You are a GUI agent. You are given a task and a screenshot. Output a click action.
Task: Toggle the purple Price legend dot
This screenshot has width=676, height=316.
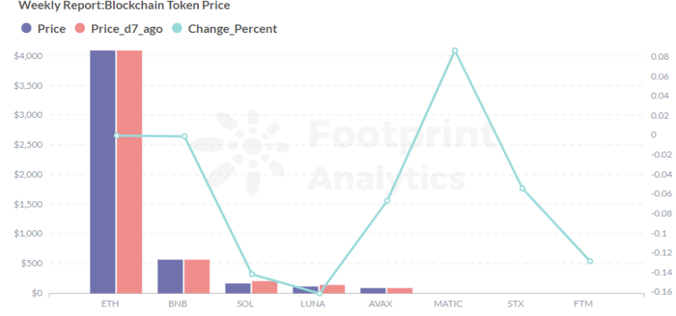27,28
